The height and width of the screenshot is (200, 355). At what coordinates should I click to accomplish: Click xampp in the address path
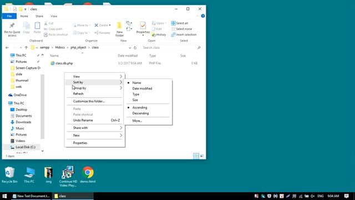44,47
